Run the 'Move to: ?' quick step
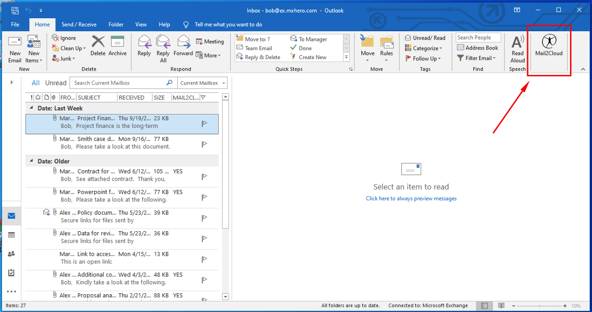Screen dimensions: 592x312 253,39
